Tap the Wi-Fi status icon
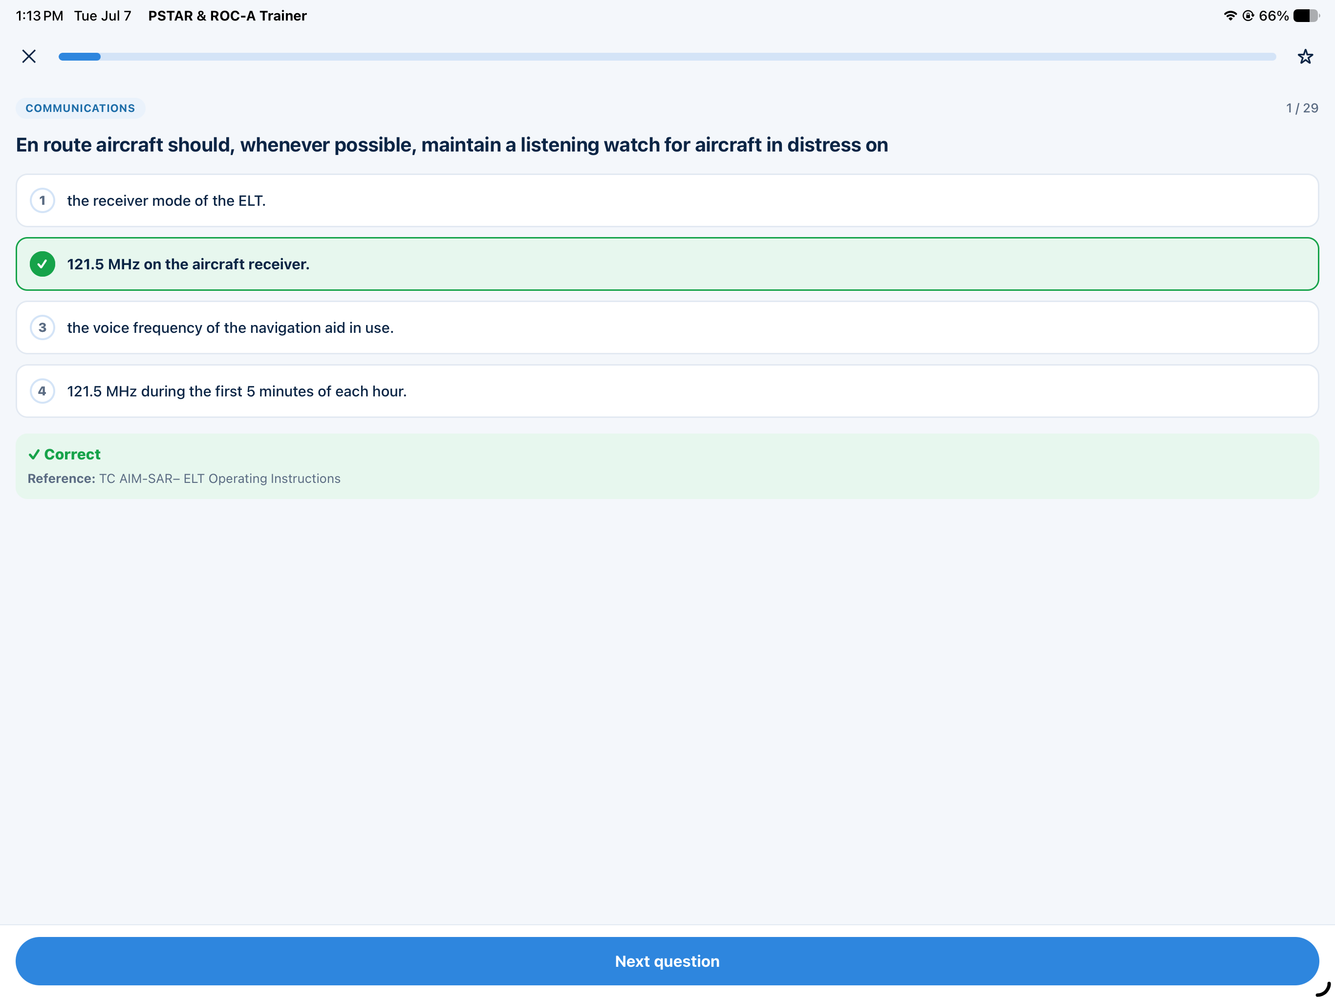The width and height of the screenshot is (1335, 1001). [1230, 16]
